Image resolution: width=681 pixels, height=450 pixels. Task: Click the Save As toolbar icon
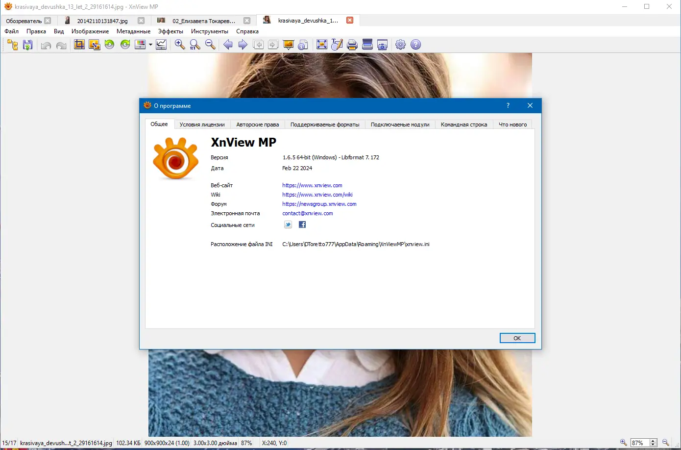pyautogui.click(x=28, y=45)
